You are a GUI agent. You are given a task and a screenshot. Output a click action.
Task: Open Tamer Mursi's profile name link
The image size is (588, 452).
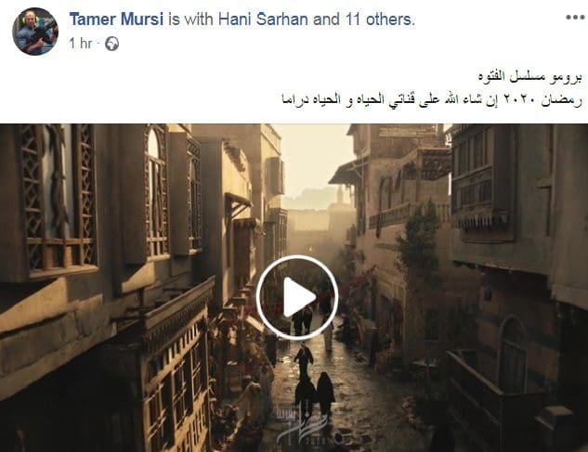(116, 19)
